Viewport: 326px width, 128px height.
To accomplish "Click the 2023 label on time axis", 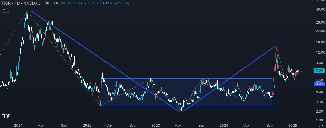I will pyautogui.click(x=156, y=125).
